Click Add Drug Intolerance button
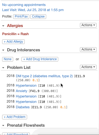 (40, 59)
